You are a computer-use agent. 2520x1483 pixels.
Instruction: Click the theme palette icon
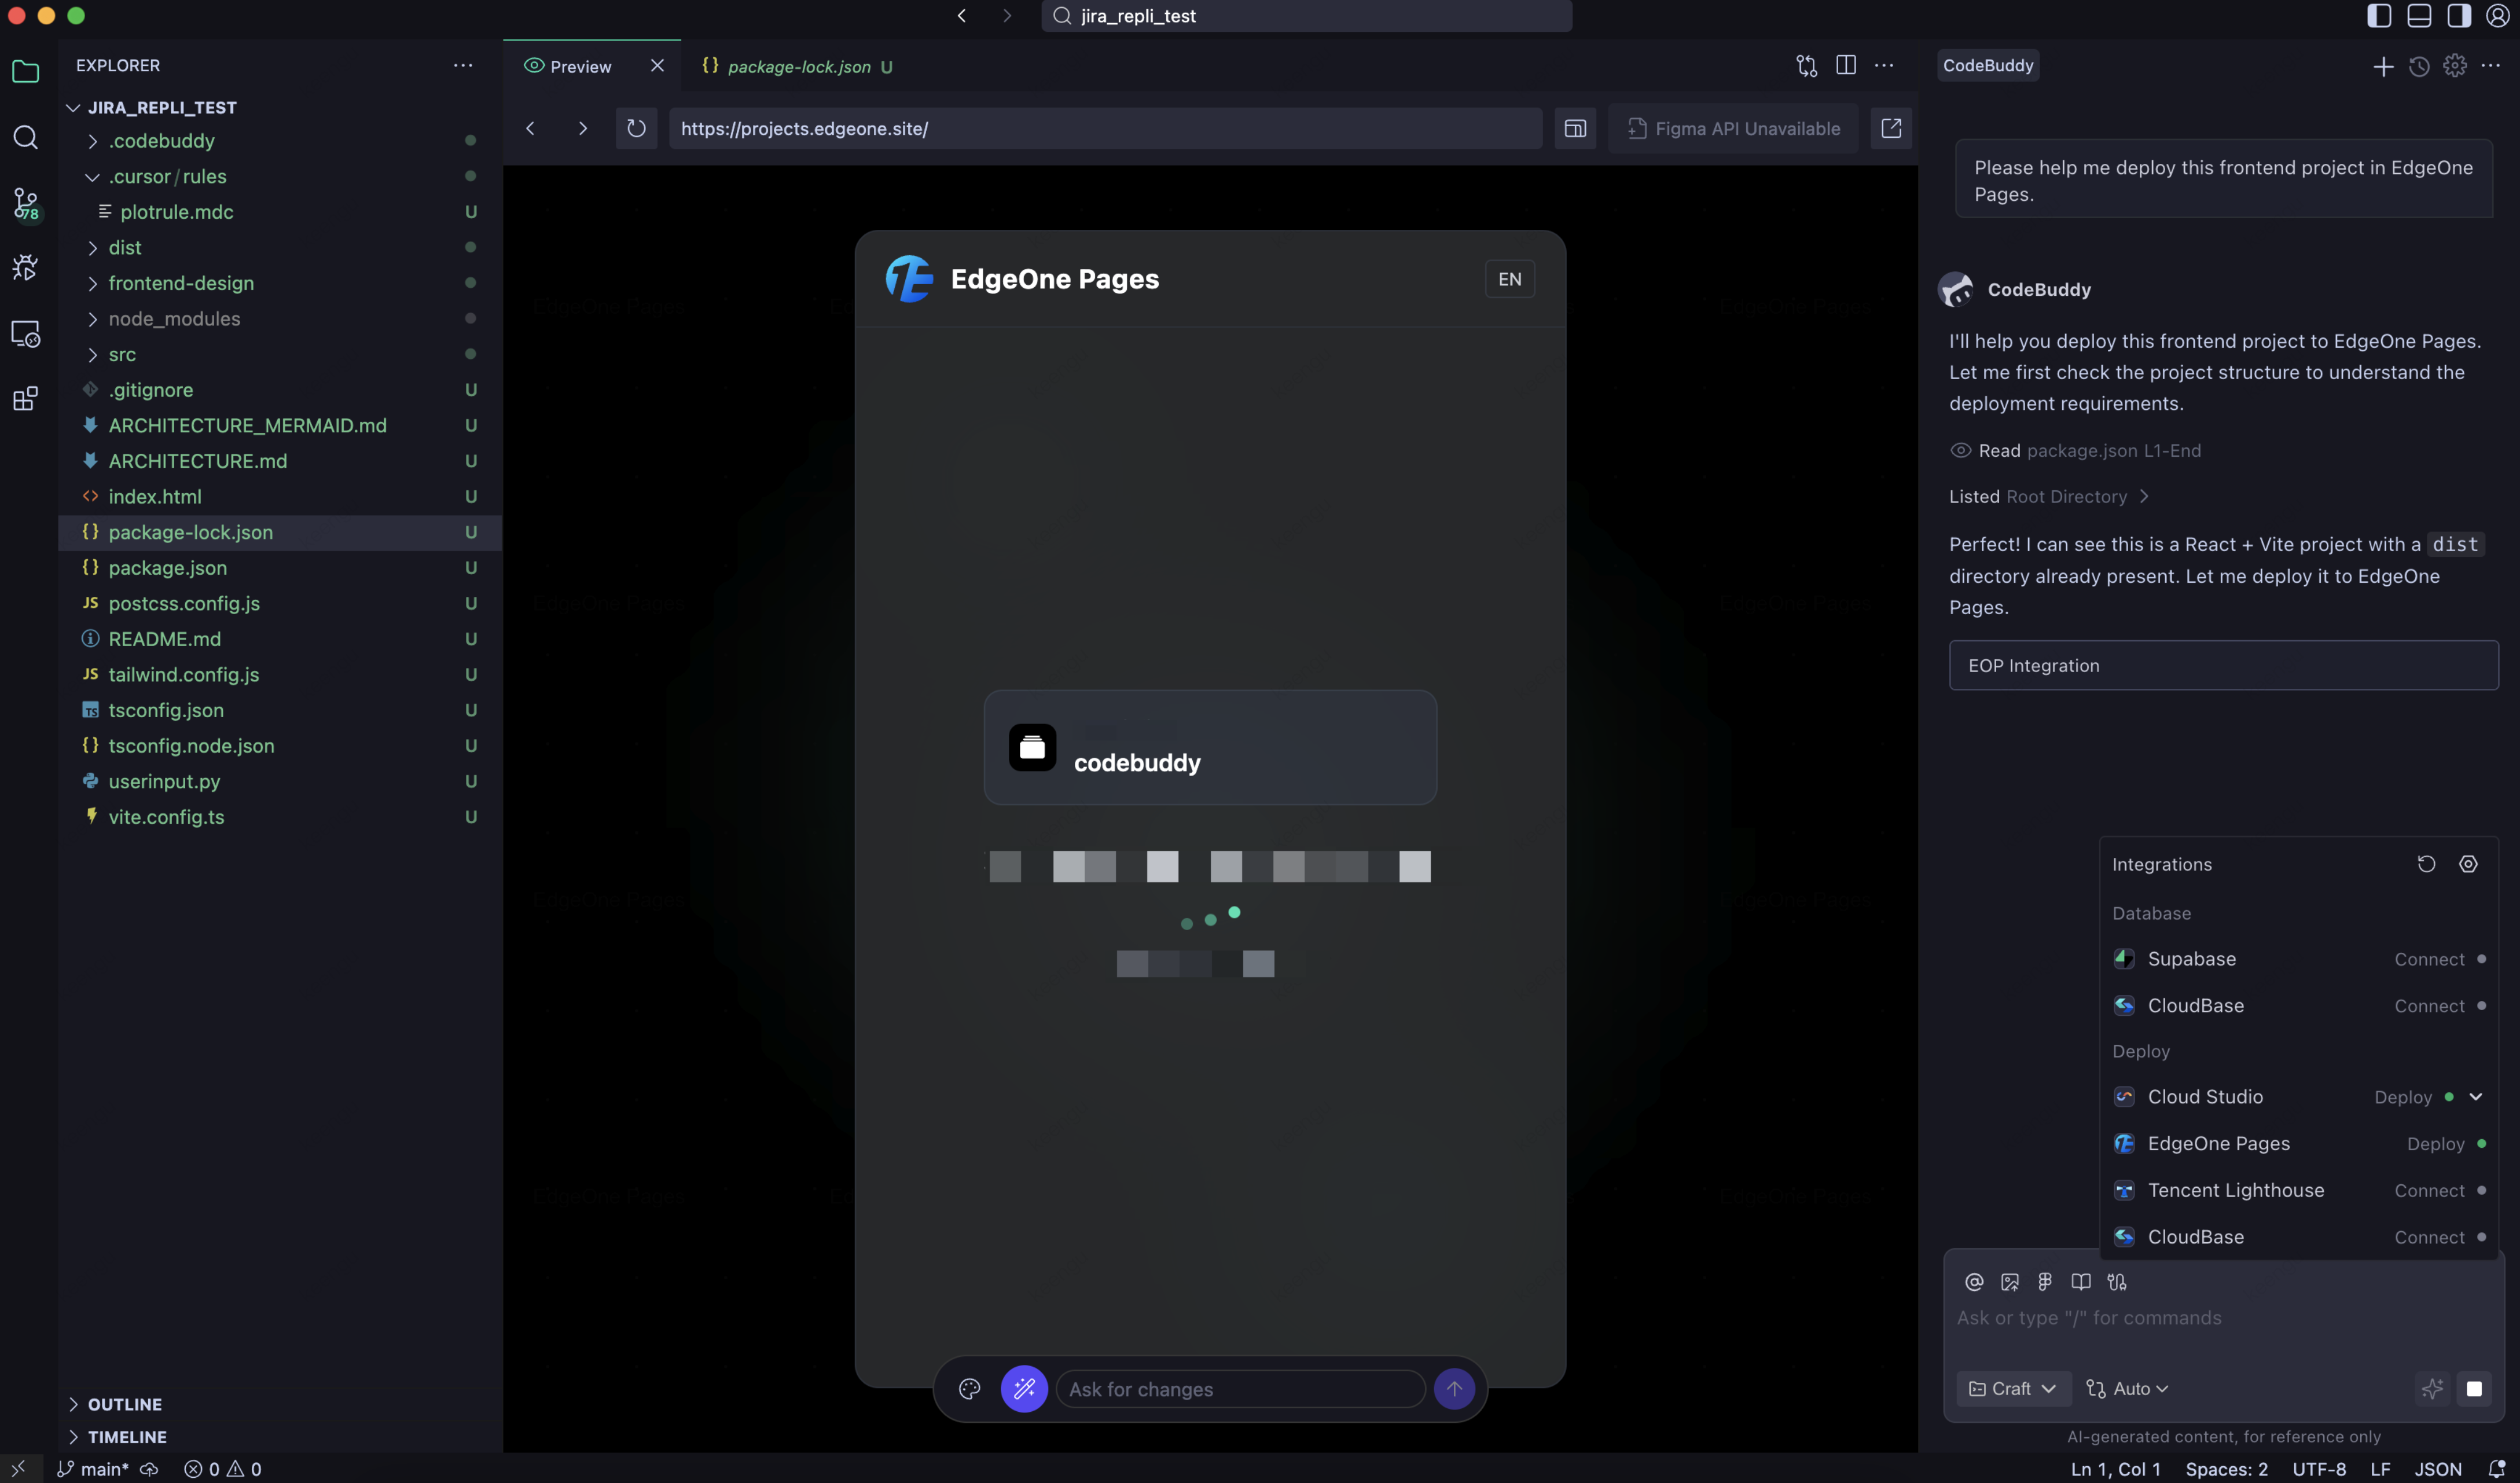[969, 1388]
